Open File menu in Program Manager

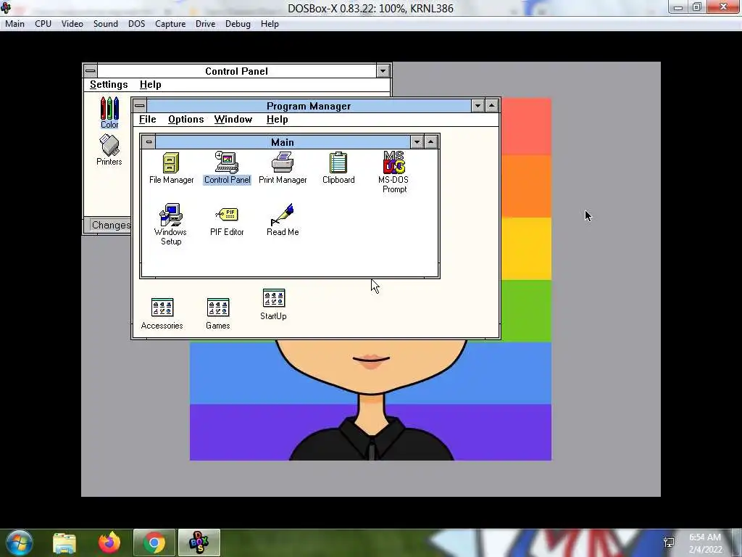(x=147, y=120)
